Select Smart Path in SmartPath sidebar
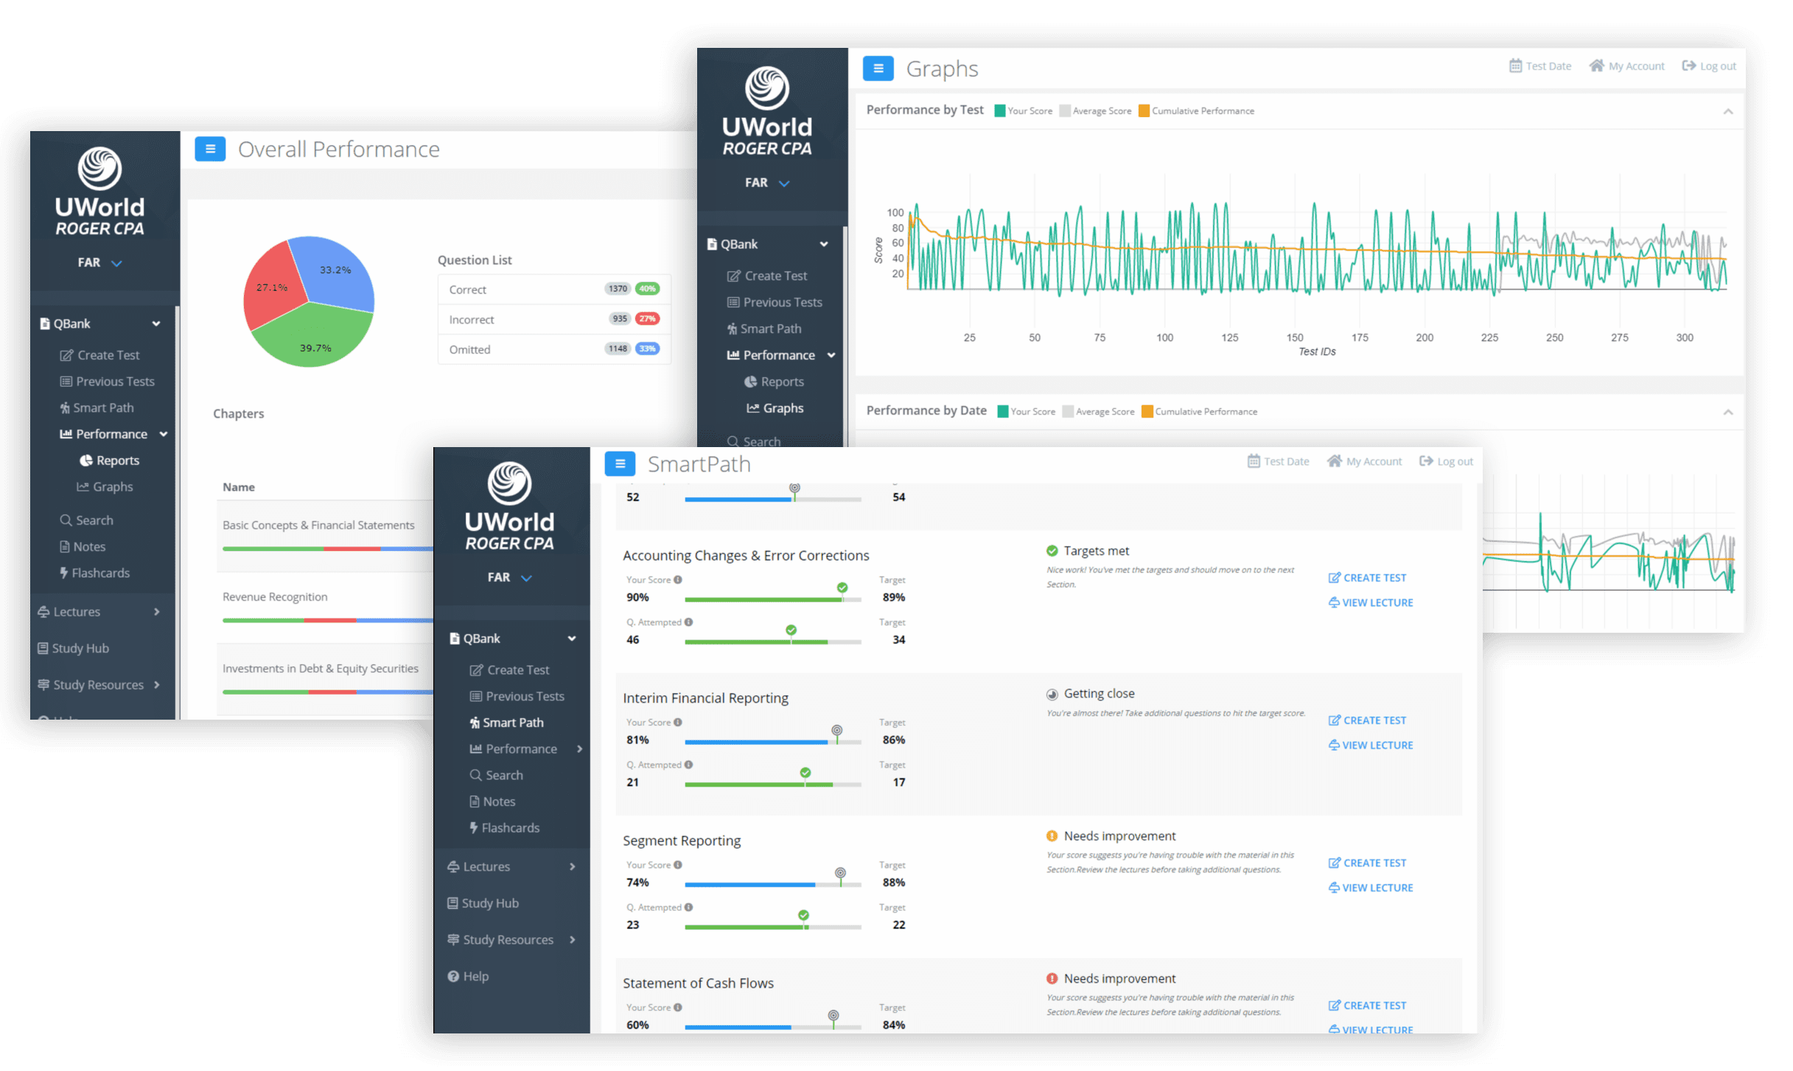The image size is (1793, 1071). pyautogui.click(x=506, y=723)
